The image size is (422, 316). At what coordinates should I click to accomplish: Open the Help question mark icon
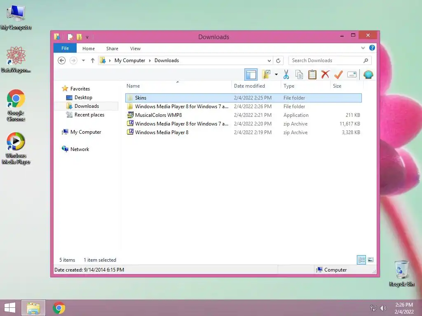pos(372,48)
